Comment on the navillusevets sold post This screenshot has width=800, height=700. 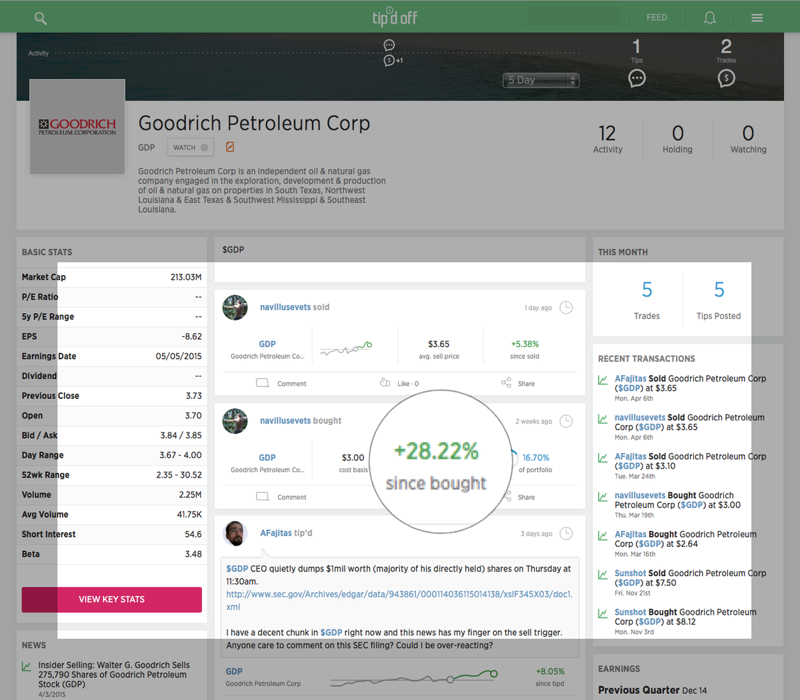click(281, 383)
